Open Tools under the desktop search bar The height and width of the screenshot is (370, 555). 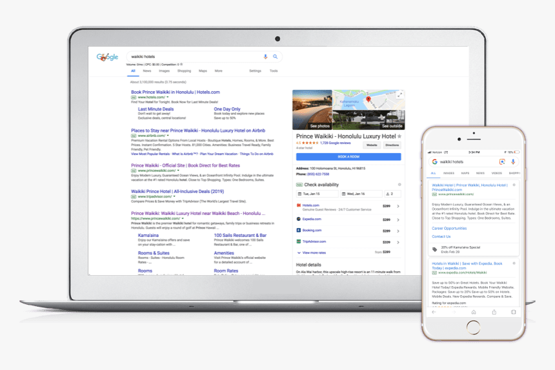pyautogui.click(x=274, y=71)
